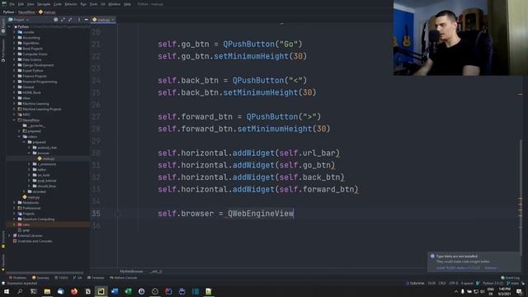Open Excel from the taskbar
528x297 pixels.
(x=128, y=291)
